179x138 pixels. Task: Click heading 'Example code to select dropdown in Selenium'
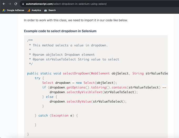60,31
